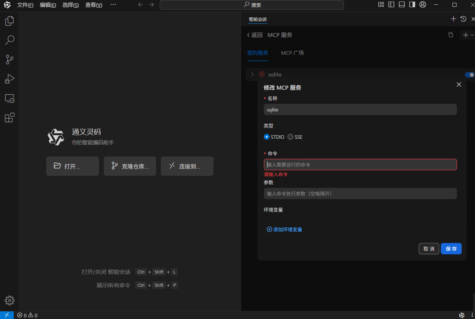
Task: Open the Explorer view in activity bar
Action: (x=9, y=21)
